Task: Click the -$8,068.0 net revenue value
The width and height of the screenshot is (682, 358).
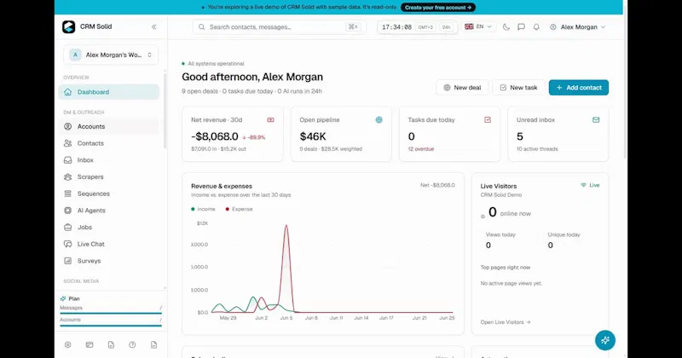Action: point(215,136)
